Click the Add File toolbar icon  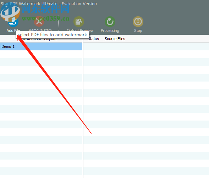[x=13, y=22]
